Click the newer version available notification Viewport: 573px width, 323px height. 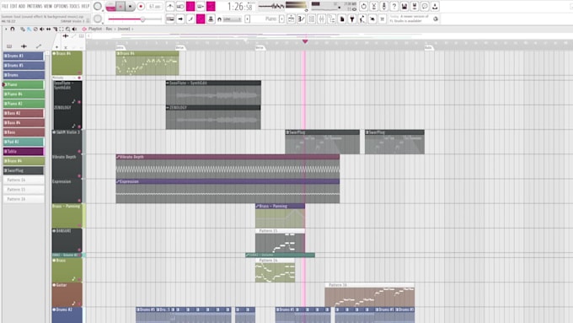tap(410, 19)
